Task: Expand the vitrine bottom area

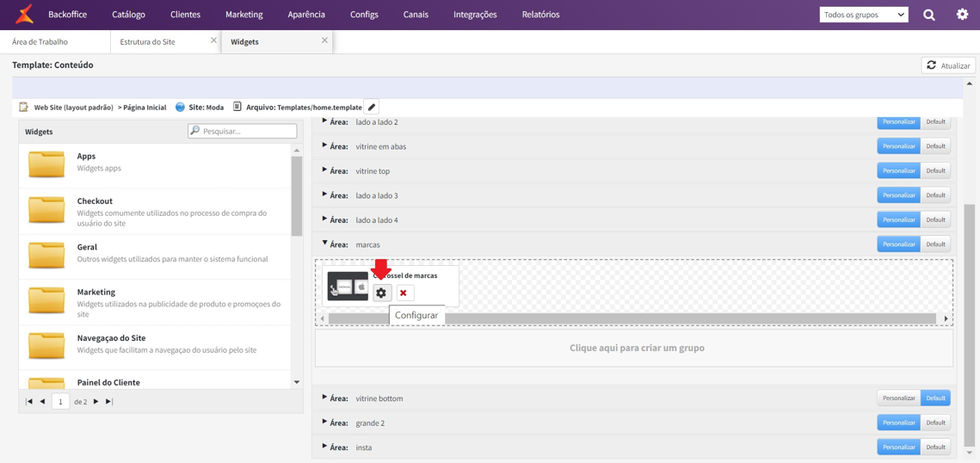Action: click(324, 397)
